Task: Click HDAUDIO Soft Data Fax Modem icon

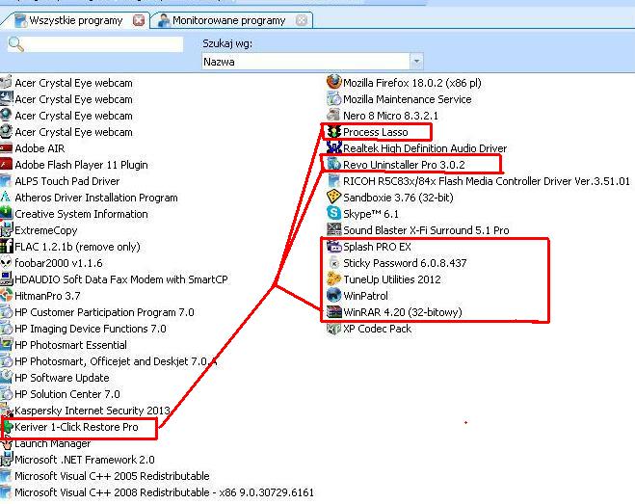Action: point(6,279)
